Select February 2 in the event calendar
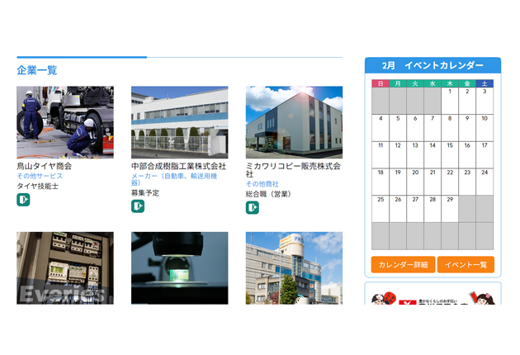 467,101
